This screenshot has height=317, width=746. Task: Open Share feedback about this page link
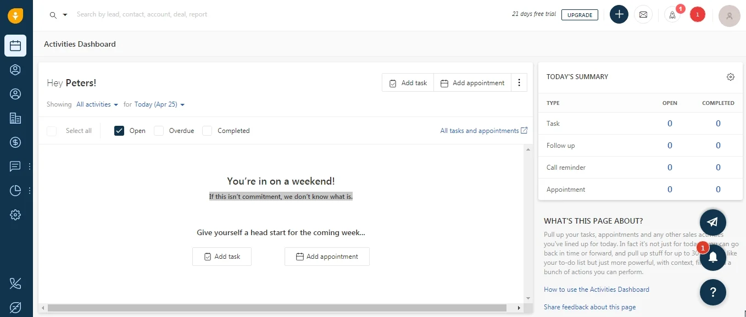pyautogui.click(x=589, y=307)
